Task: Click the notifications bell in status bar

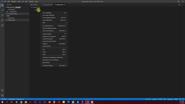Action: pyautogui.click(x=183, y=99)
